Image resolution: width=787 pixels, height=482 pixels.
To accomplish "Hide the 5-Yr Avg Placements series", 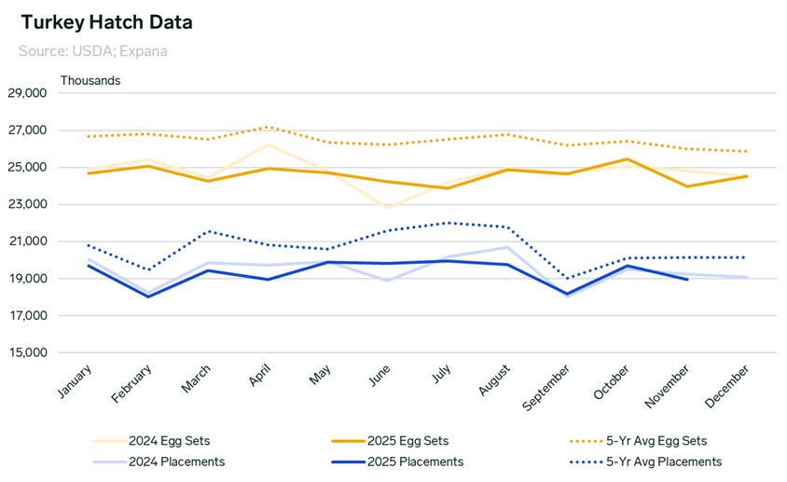I will [664, 461].
